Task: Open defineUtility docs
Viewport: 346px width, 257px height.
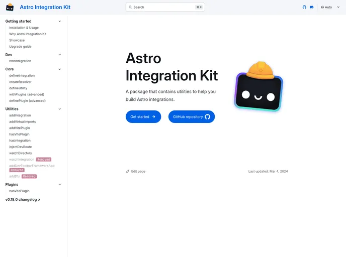Action: pos(18,88)
